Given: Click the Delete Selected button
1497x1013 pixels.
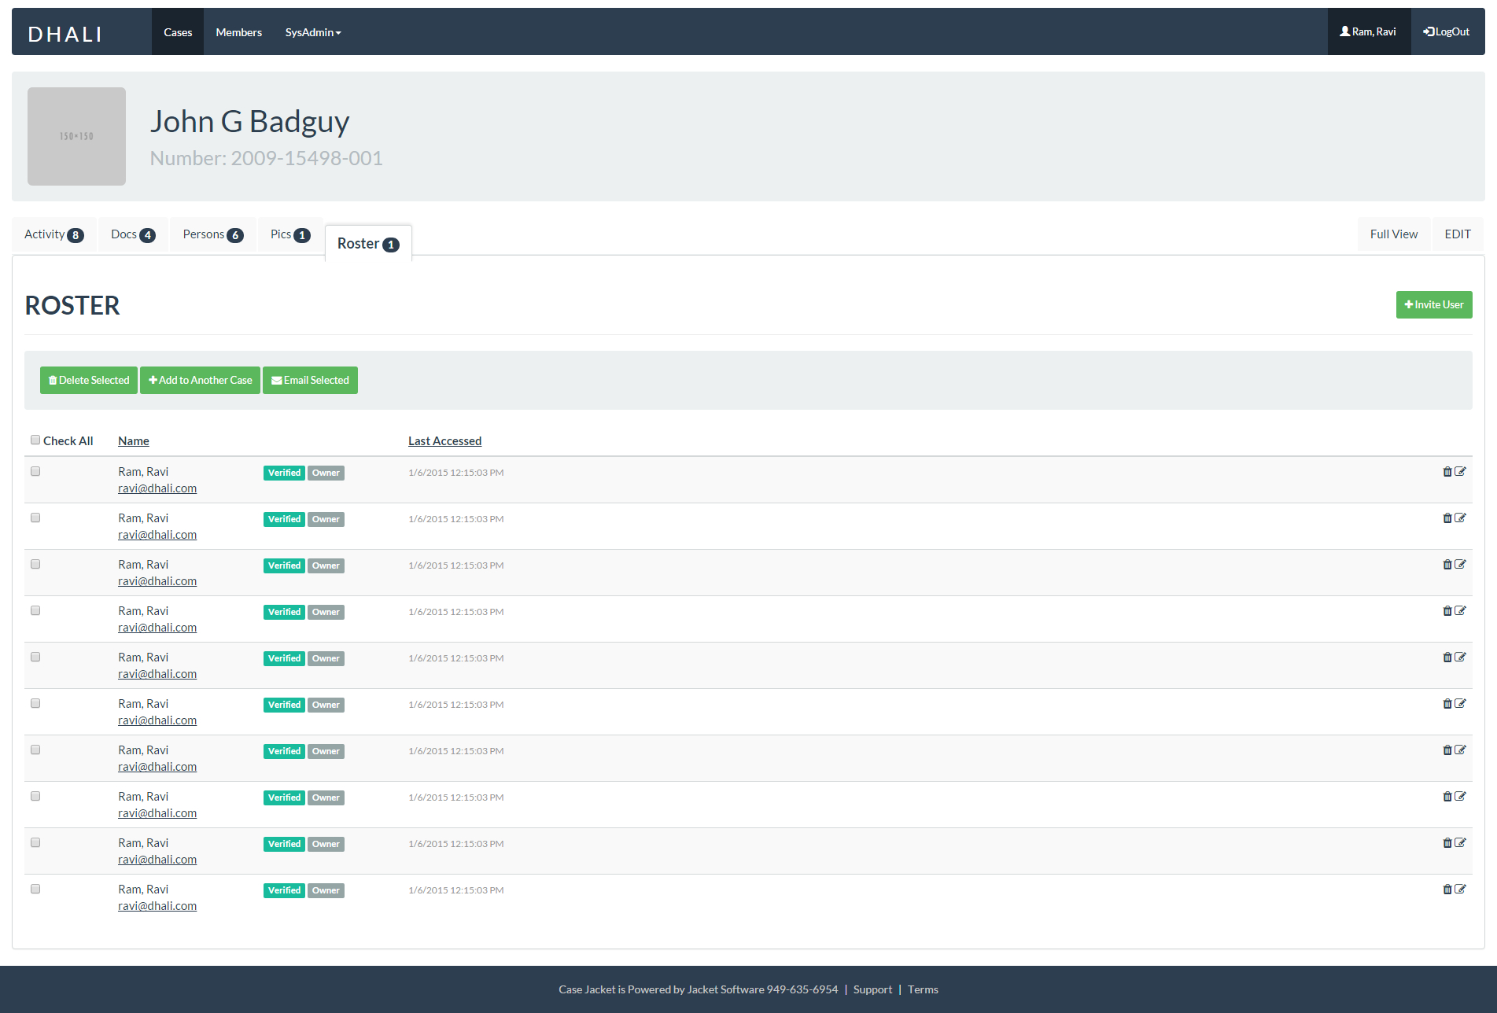Looking at the screenshot, I should coord(88,380).
